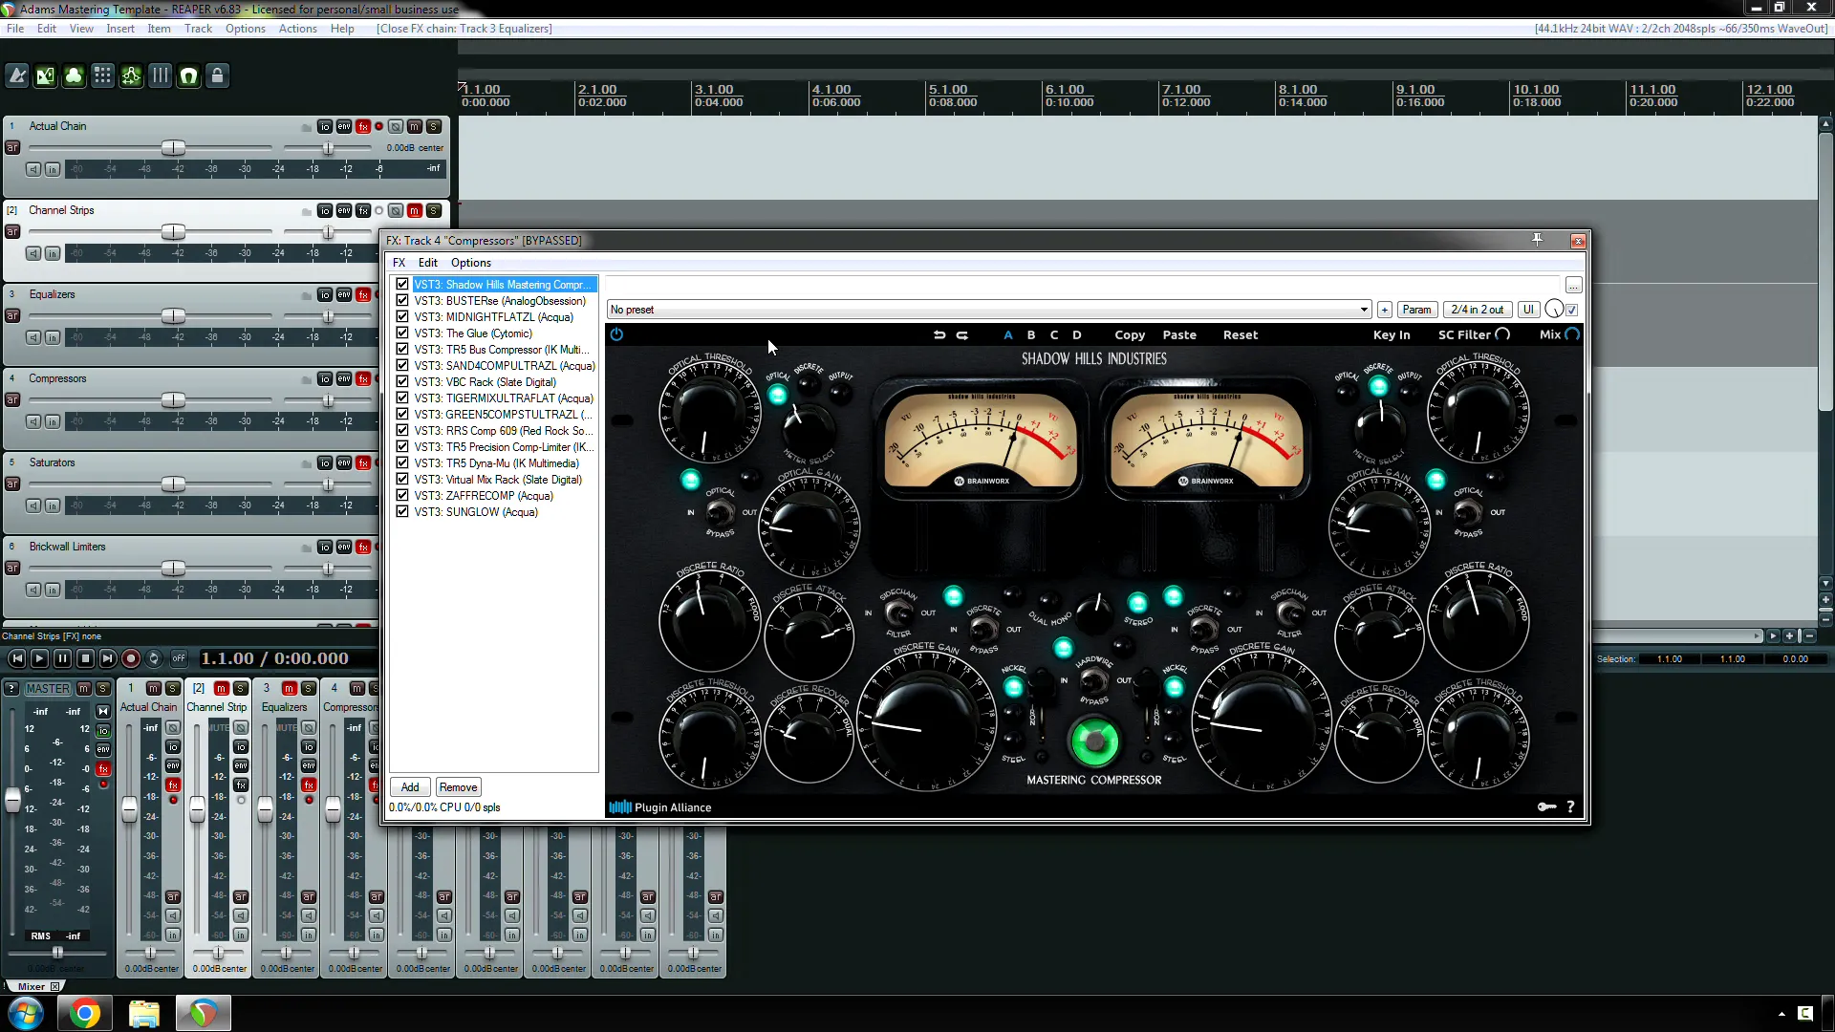The width and height of the screenshot is (1835, 1032).
Task: Toggle the plugin bypass checkbox beside UI
Action: point(1572,310)
